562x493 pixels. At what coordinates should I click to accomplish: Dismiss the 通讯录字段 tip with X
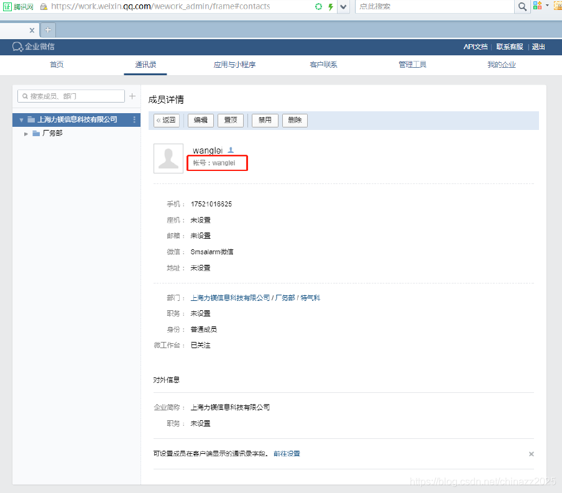click(531, 454)
